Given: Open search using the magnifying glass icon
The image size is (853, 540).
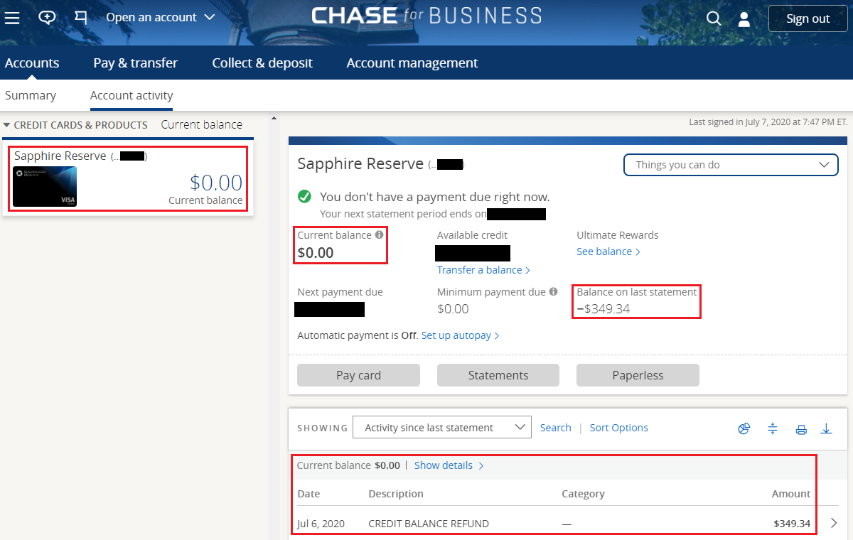Looking at the screenshot, I should [x=713, y=18].
